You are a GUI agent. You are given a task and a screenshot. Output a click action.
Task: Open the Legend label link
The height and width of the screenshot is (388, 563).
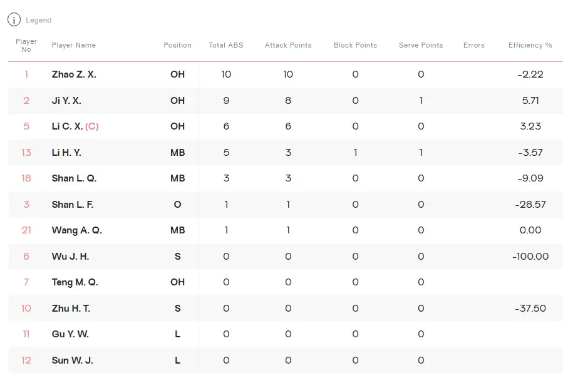pyautogui.click(x=38, y=20)
